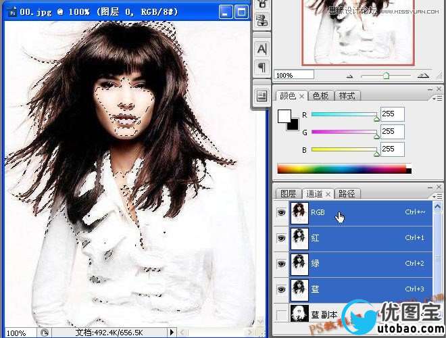Open the Paragraph panel icon in the dock
The height and width of the screenshot is (338, 446).
pyautogui.click(x=262, y=67)
